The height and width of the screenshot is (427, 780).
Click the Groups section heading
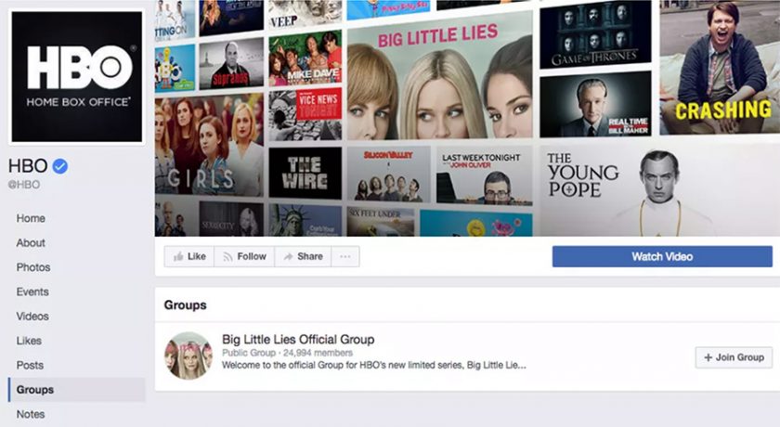coord(185,305)
